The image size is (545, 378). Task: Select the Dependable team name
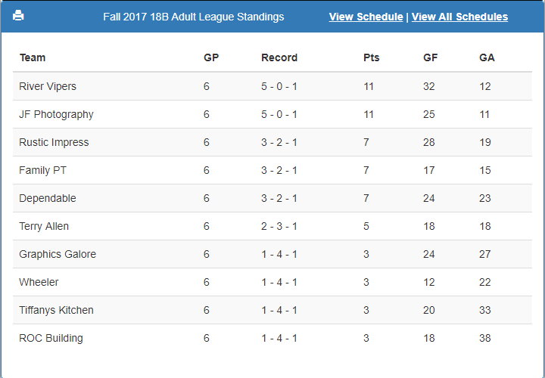(48, 198)
